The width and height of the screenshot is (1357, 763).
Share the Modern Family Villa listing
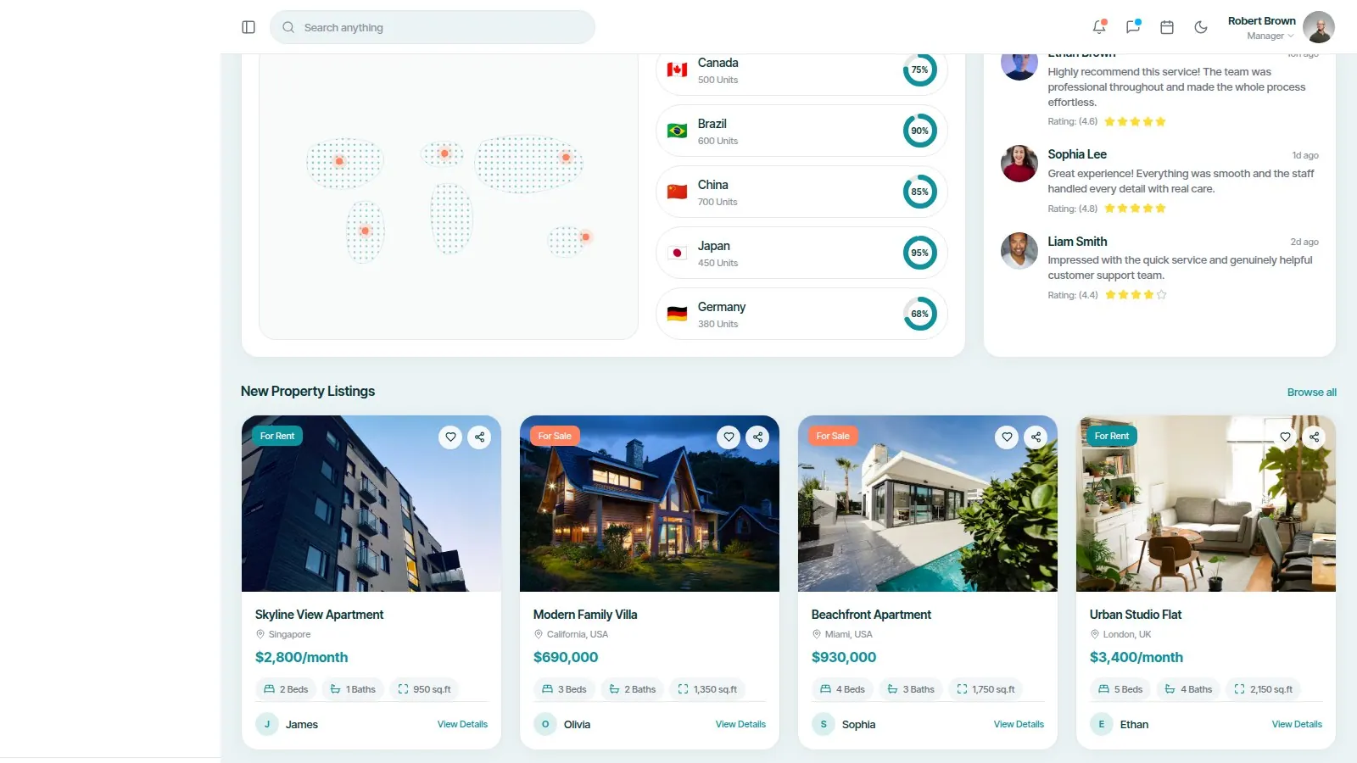coord(757,437)
